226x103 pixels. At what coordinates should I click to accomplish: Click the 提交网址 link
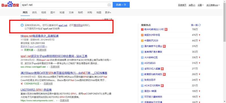point(78,25)
